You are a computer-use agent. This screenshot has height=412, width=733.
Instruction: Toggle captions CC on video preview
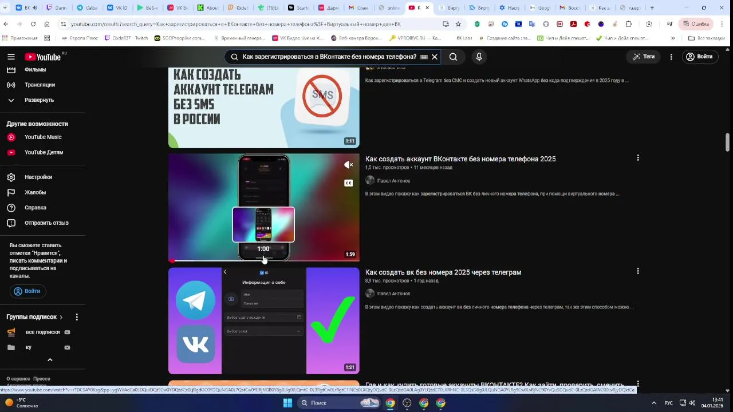pos(348,183)
